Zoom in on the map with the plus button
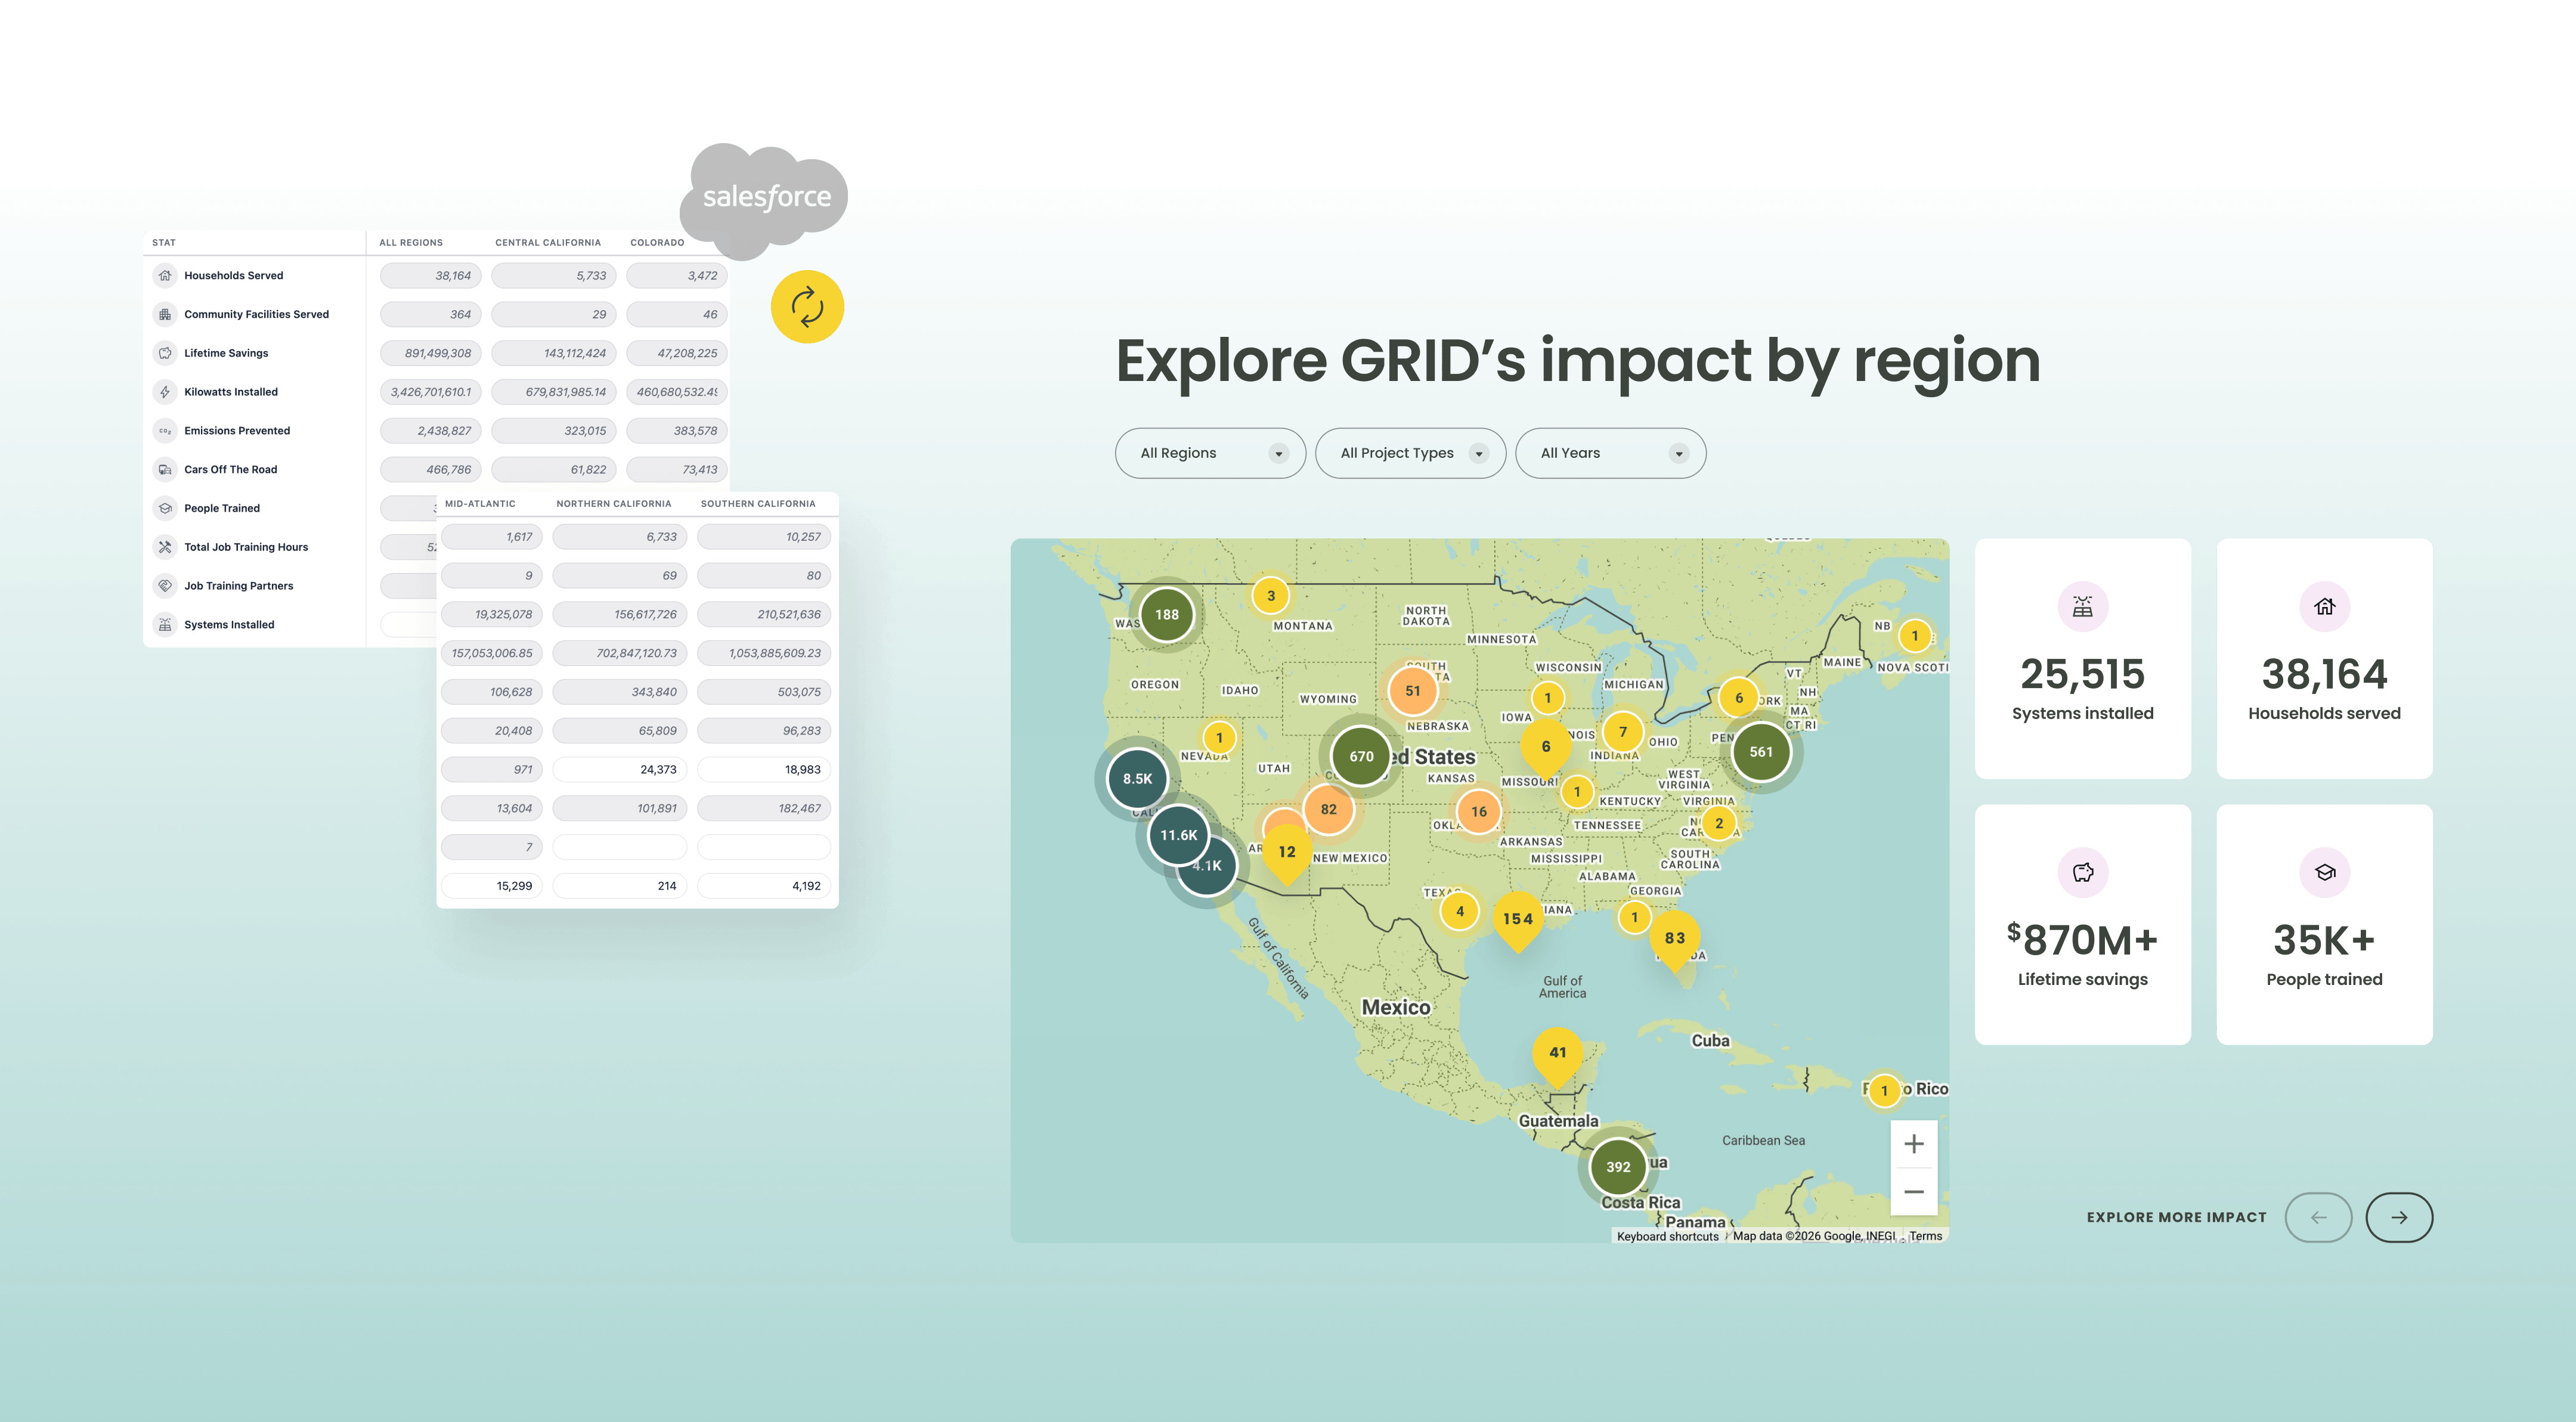 click(x=1913, y=1144)
